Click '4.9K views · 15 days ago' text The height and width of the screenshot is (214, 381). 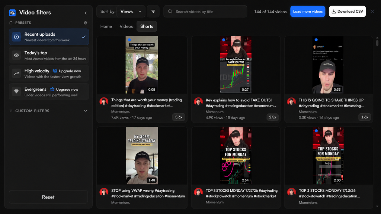pos(225,118)
